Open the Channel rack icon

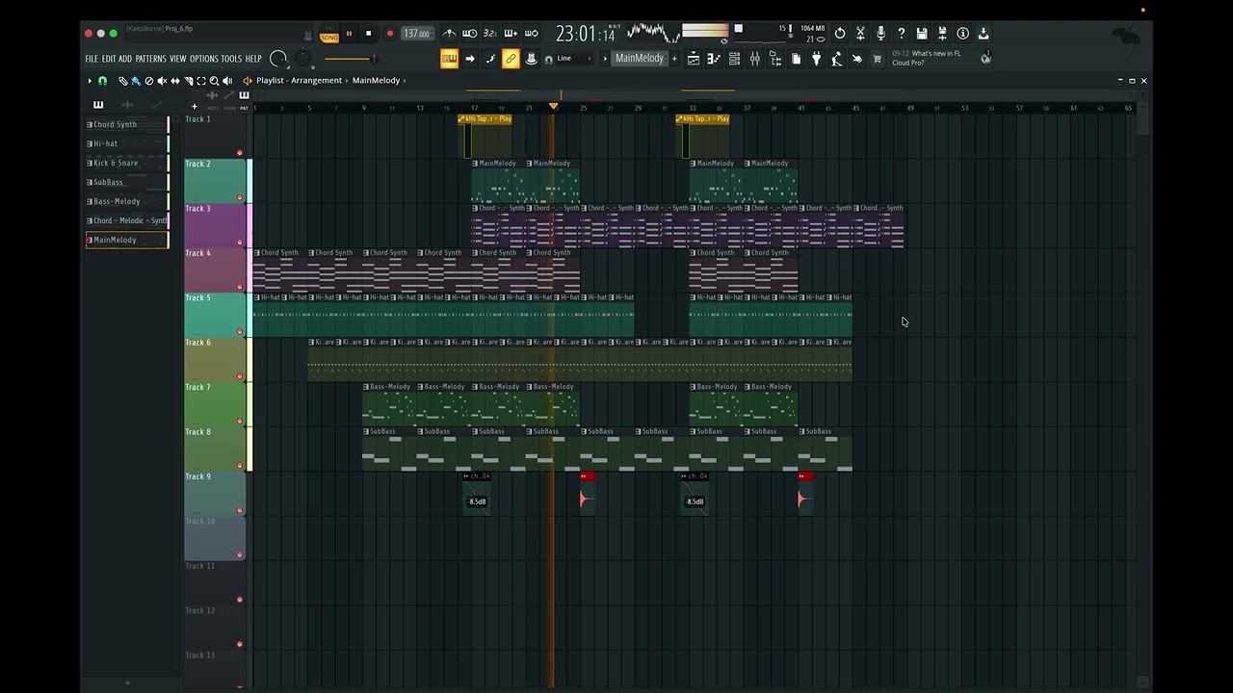point(734,59)
